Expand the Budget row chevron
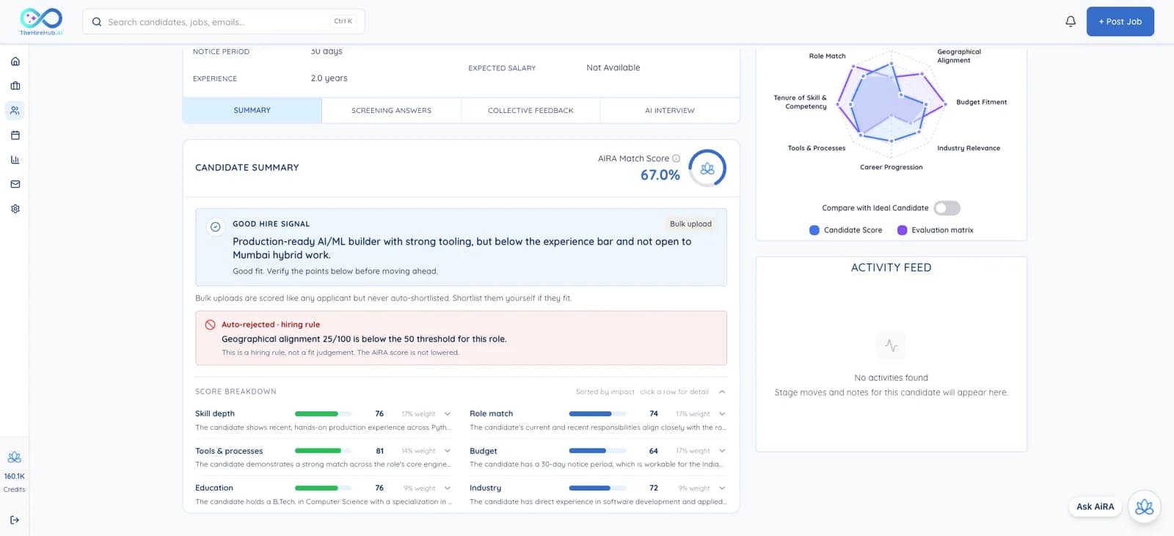The width and height of the screenshot is (1174, 536). 722,451
